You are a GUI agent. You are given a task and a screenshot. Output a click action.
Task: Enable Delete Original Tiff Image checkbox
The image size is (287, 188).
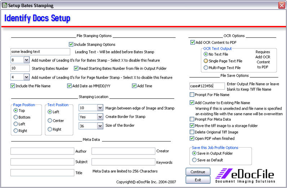pos(192,132)
